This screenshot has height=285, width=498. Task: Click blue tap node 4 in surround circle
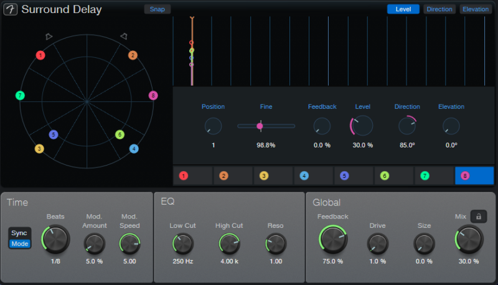point(134,149)
